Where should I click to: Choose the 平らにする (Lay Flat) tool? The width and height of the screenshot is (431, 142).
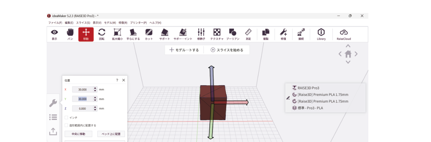133,35
